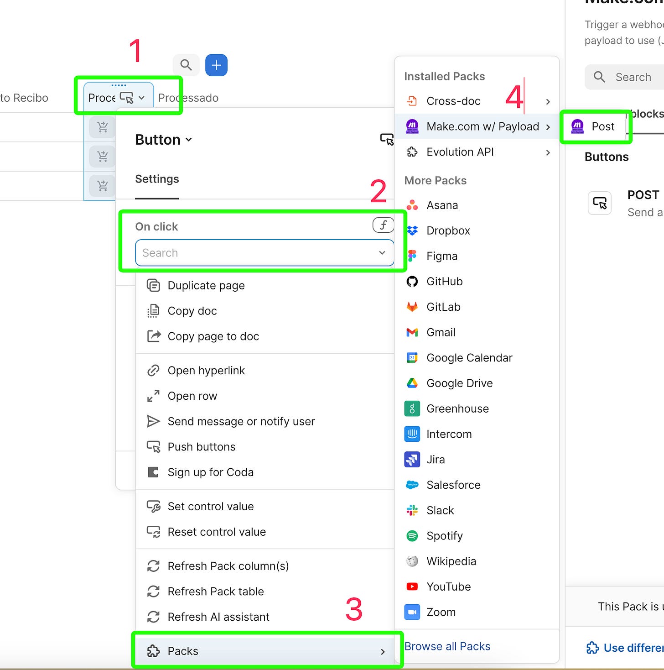
Task: Toggle the formula f icon for On click
Action: click(x=384, y=225)
